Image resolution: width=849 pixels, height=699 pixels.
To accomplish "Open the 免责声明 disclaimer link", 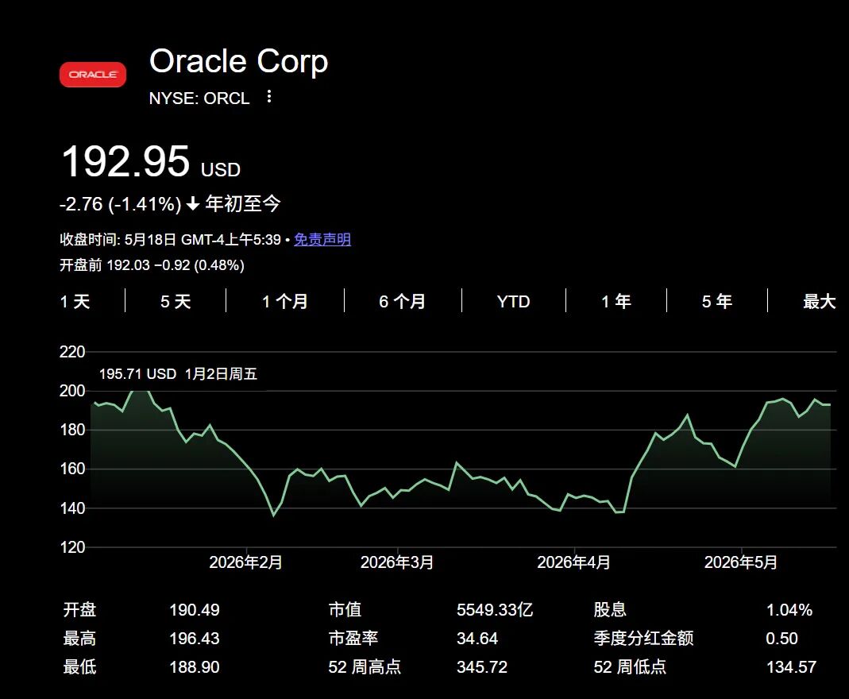I will (322, 239).
